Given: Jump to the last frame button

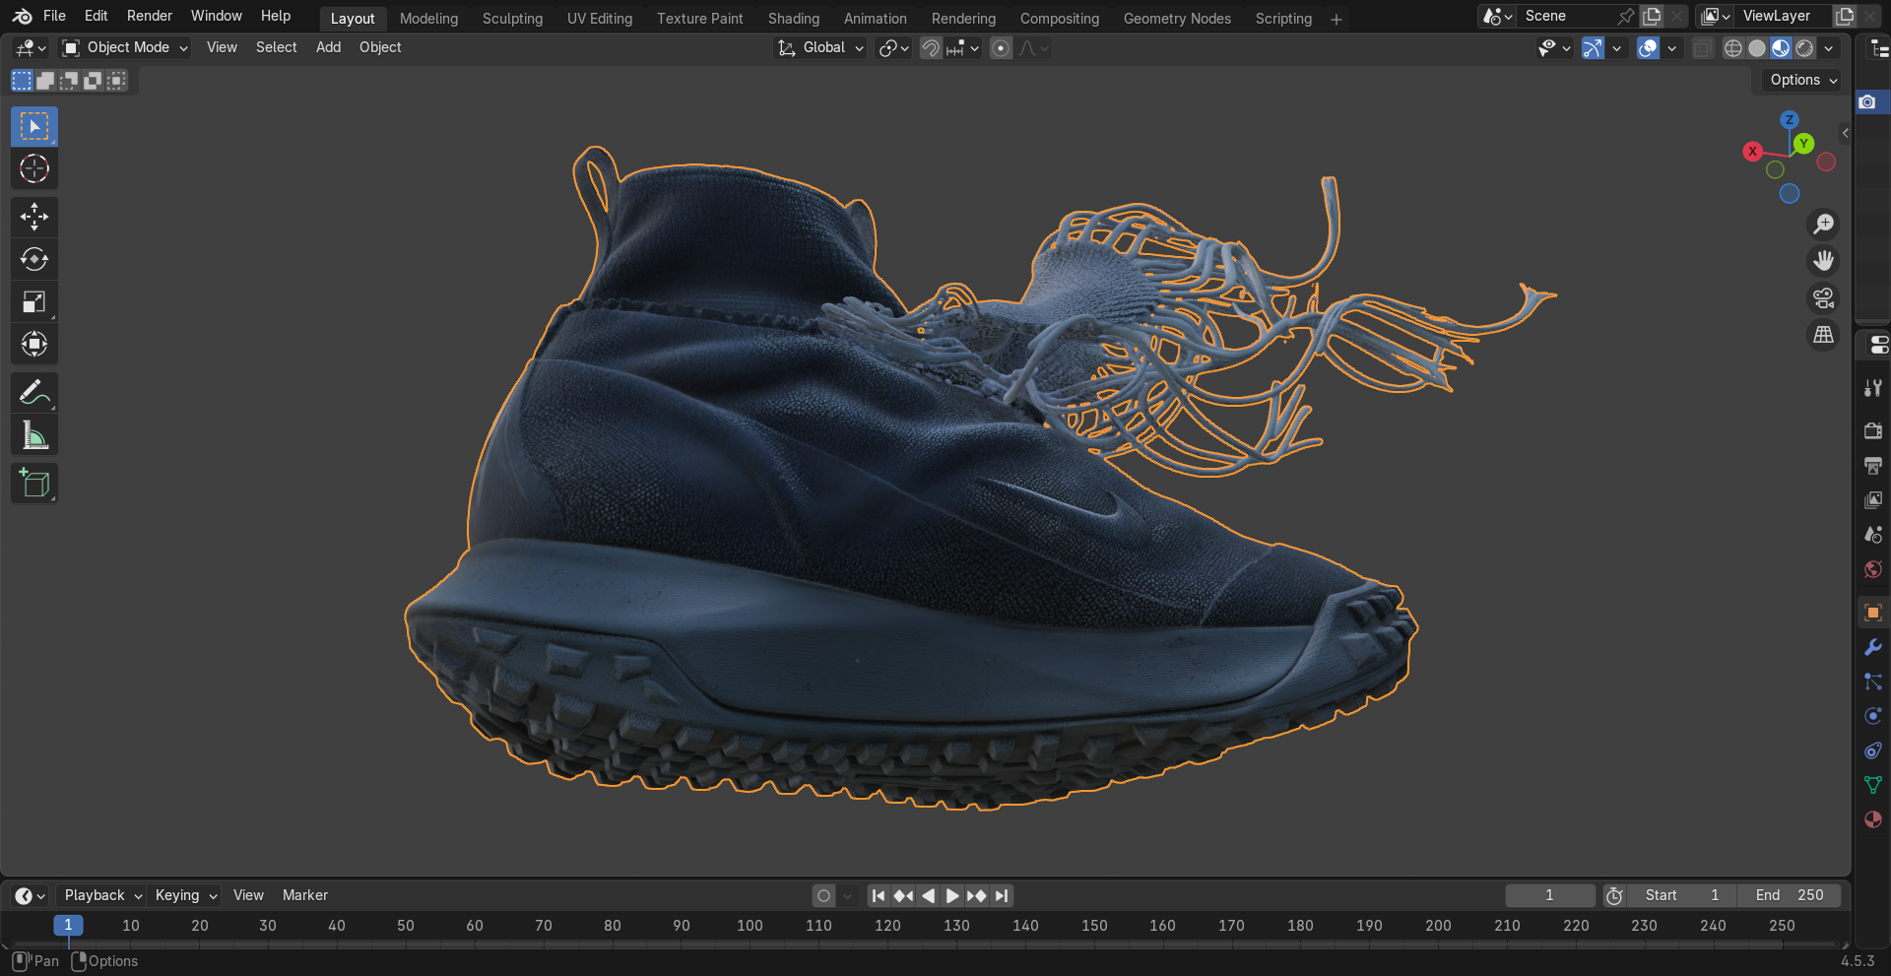Looking at the screenshot, I should (1002, 895).
